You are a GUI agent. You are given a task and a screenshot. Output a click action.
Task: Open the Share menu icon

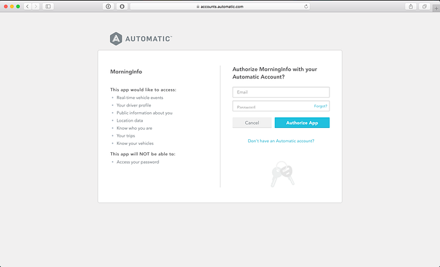411,6
